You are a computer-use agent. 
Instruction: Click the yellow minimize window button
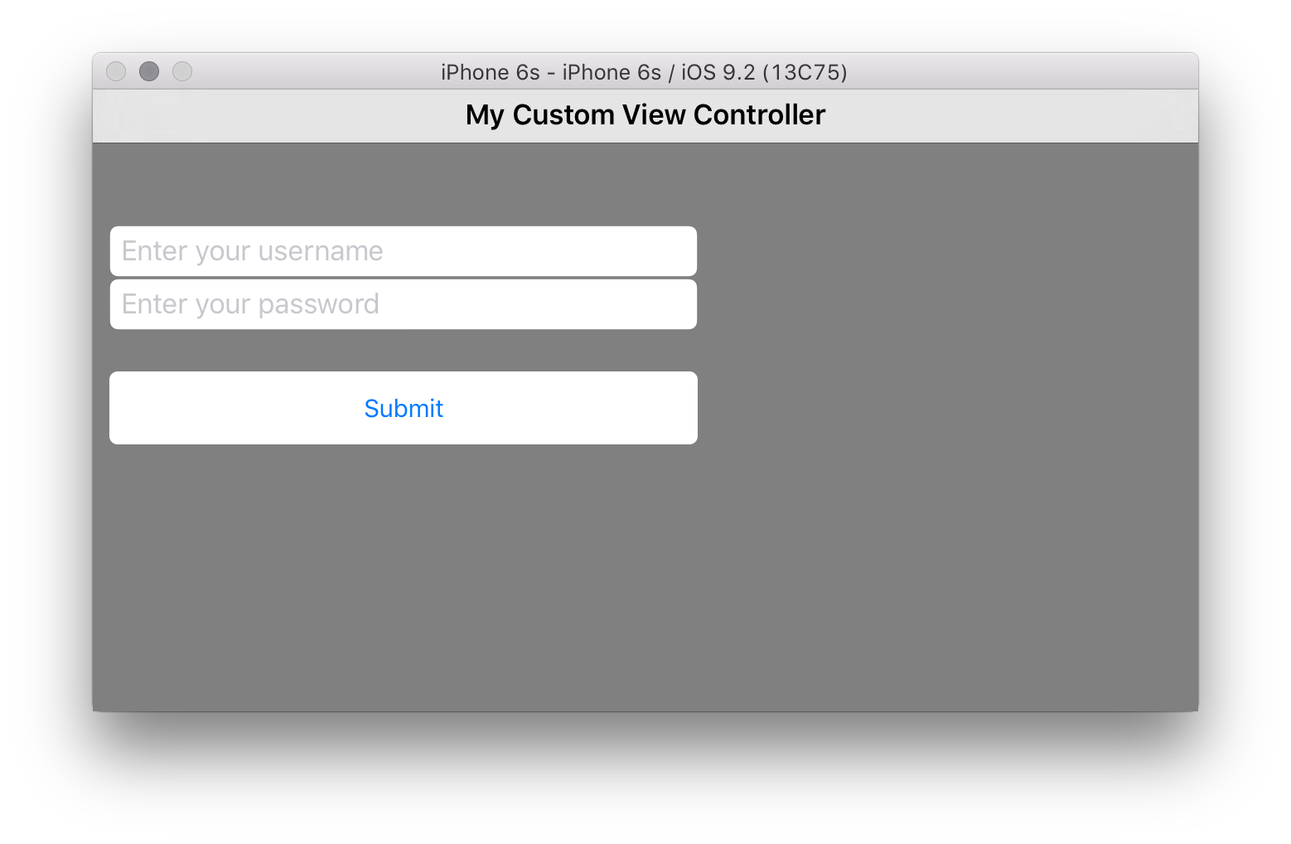(149, 71)
